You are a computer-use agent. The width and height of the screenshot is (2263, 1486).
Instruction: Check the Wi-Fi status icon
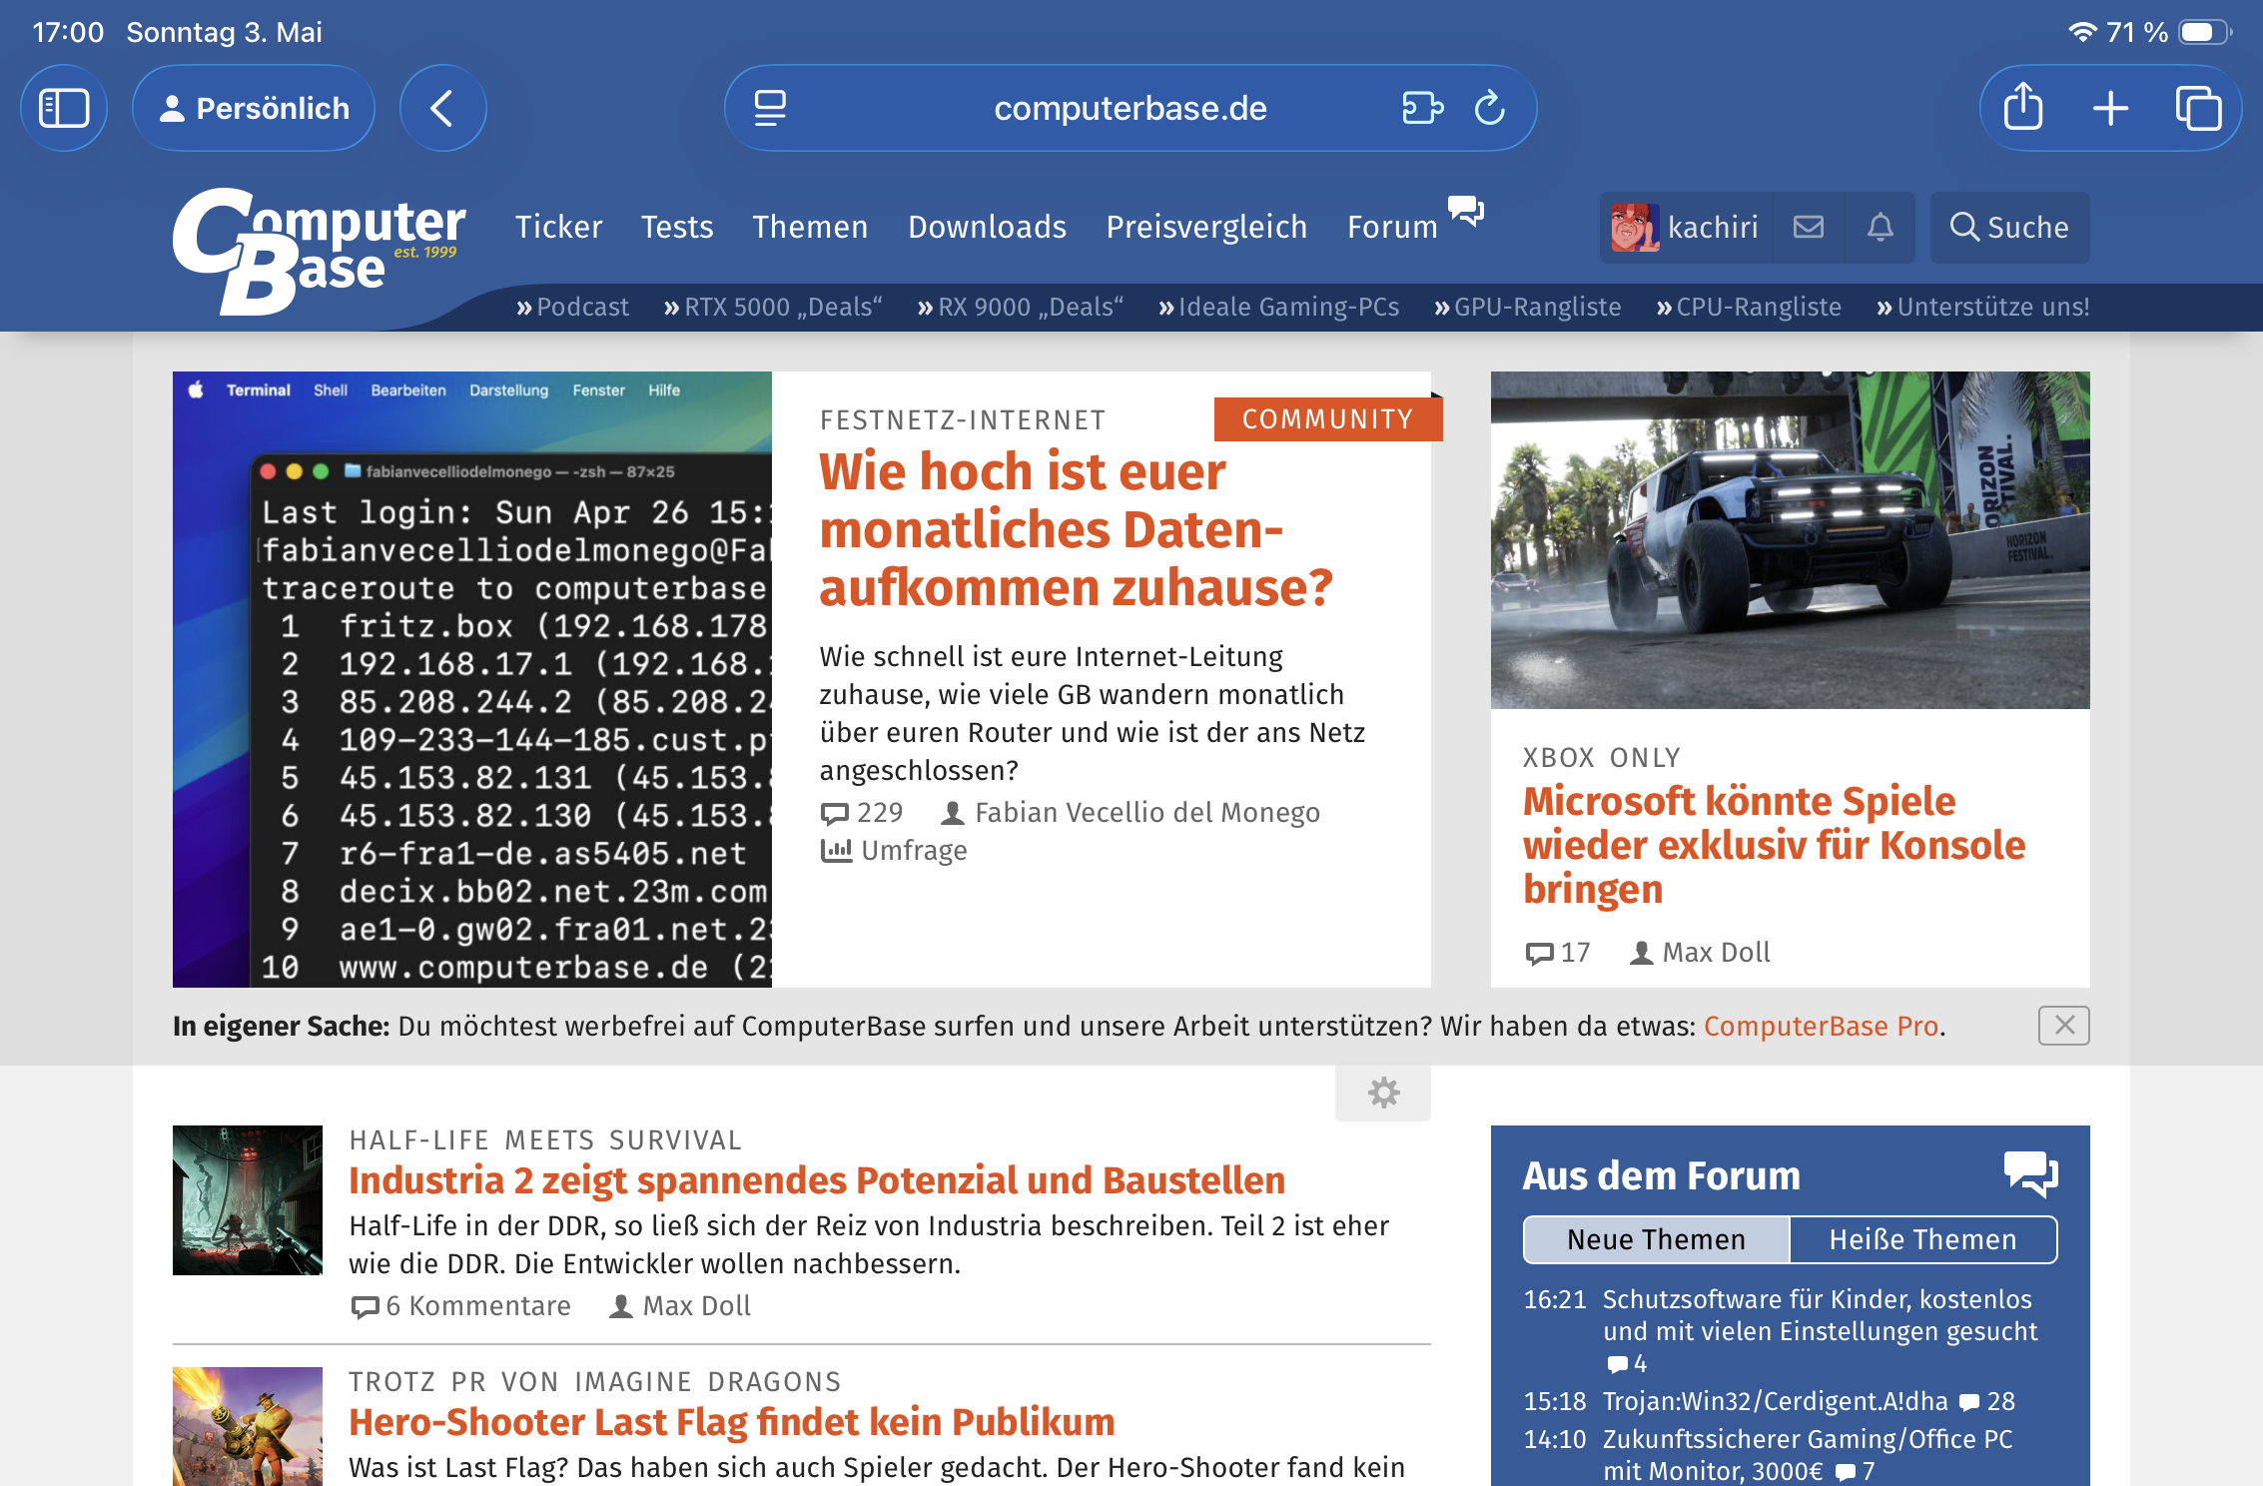click(2082, 32)
